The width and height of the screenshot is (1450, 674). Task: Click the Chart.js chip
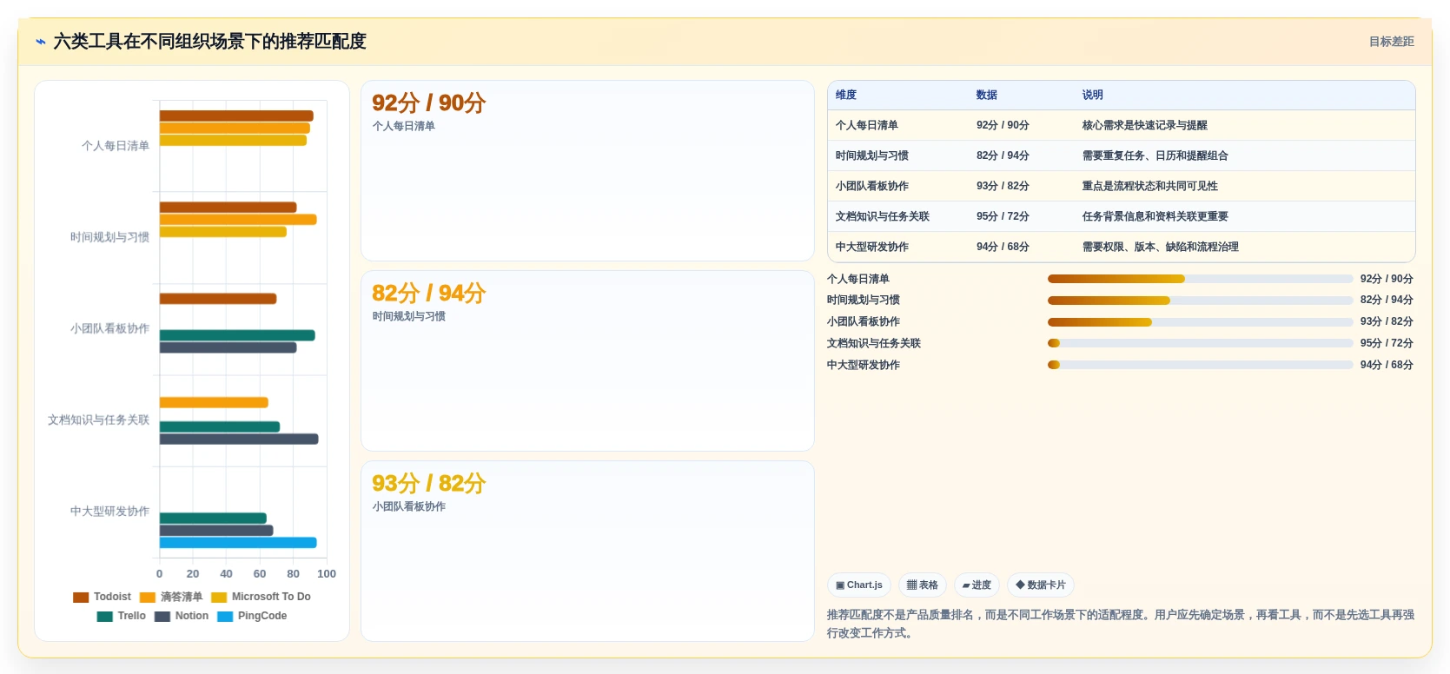tap(859, 585)
